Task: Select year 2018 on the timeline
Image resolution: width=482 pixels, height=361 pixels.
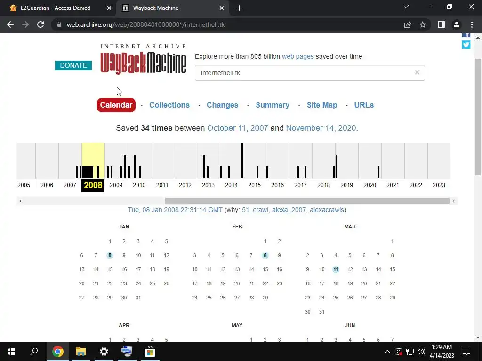Action: [x=323, y=185]
